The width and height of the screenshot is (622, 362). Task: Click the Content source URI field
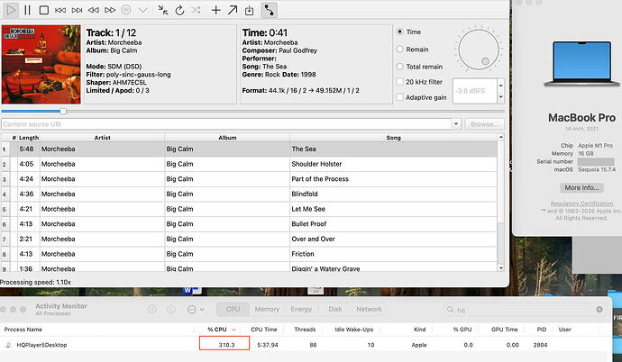(226, 124)
